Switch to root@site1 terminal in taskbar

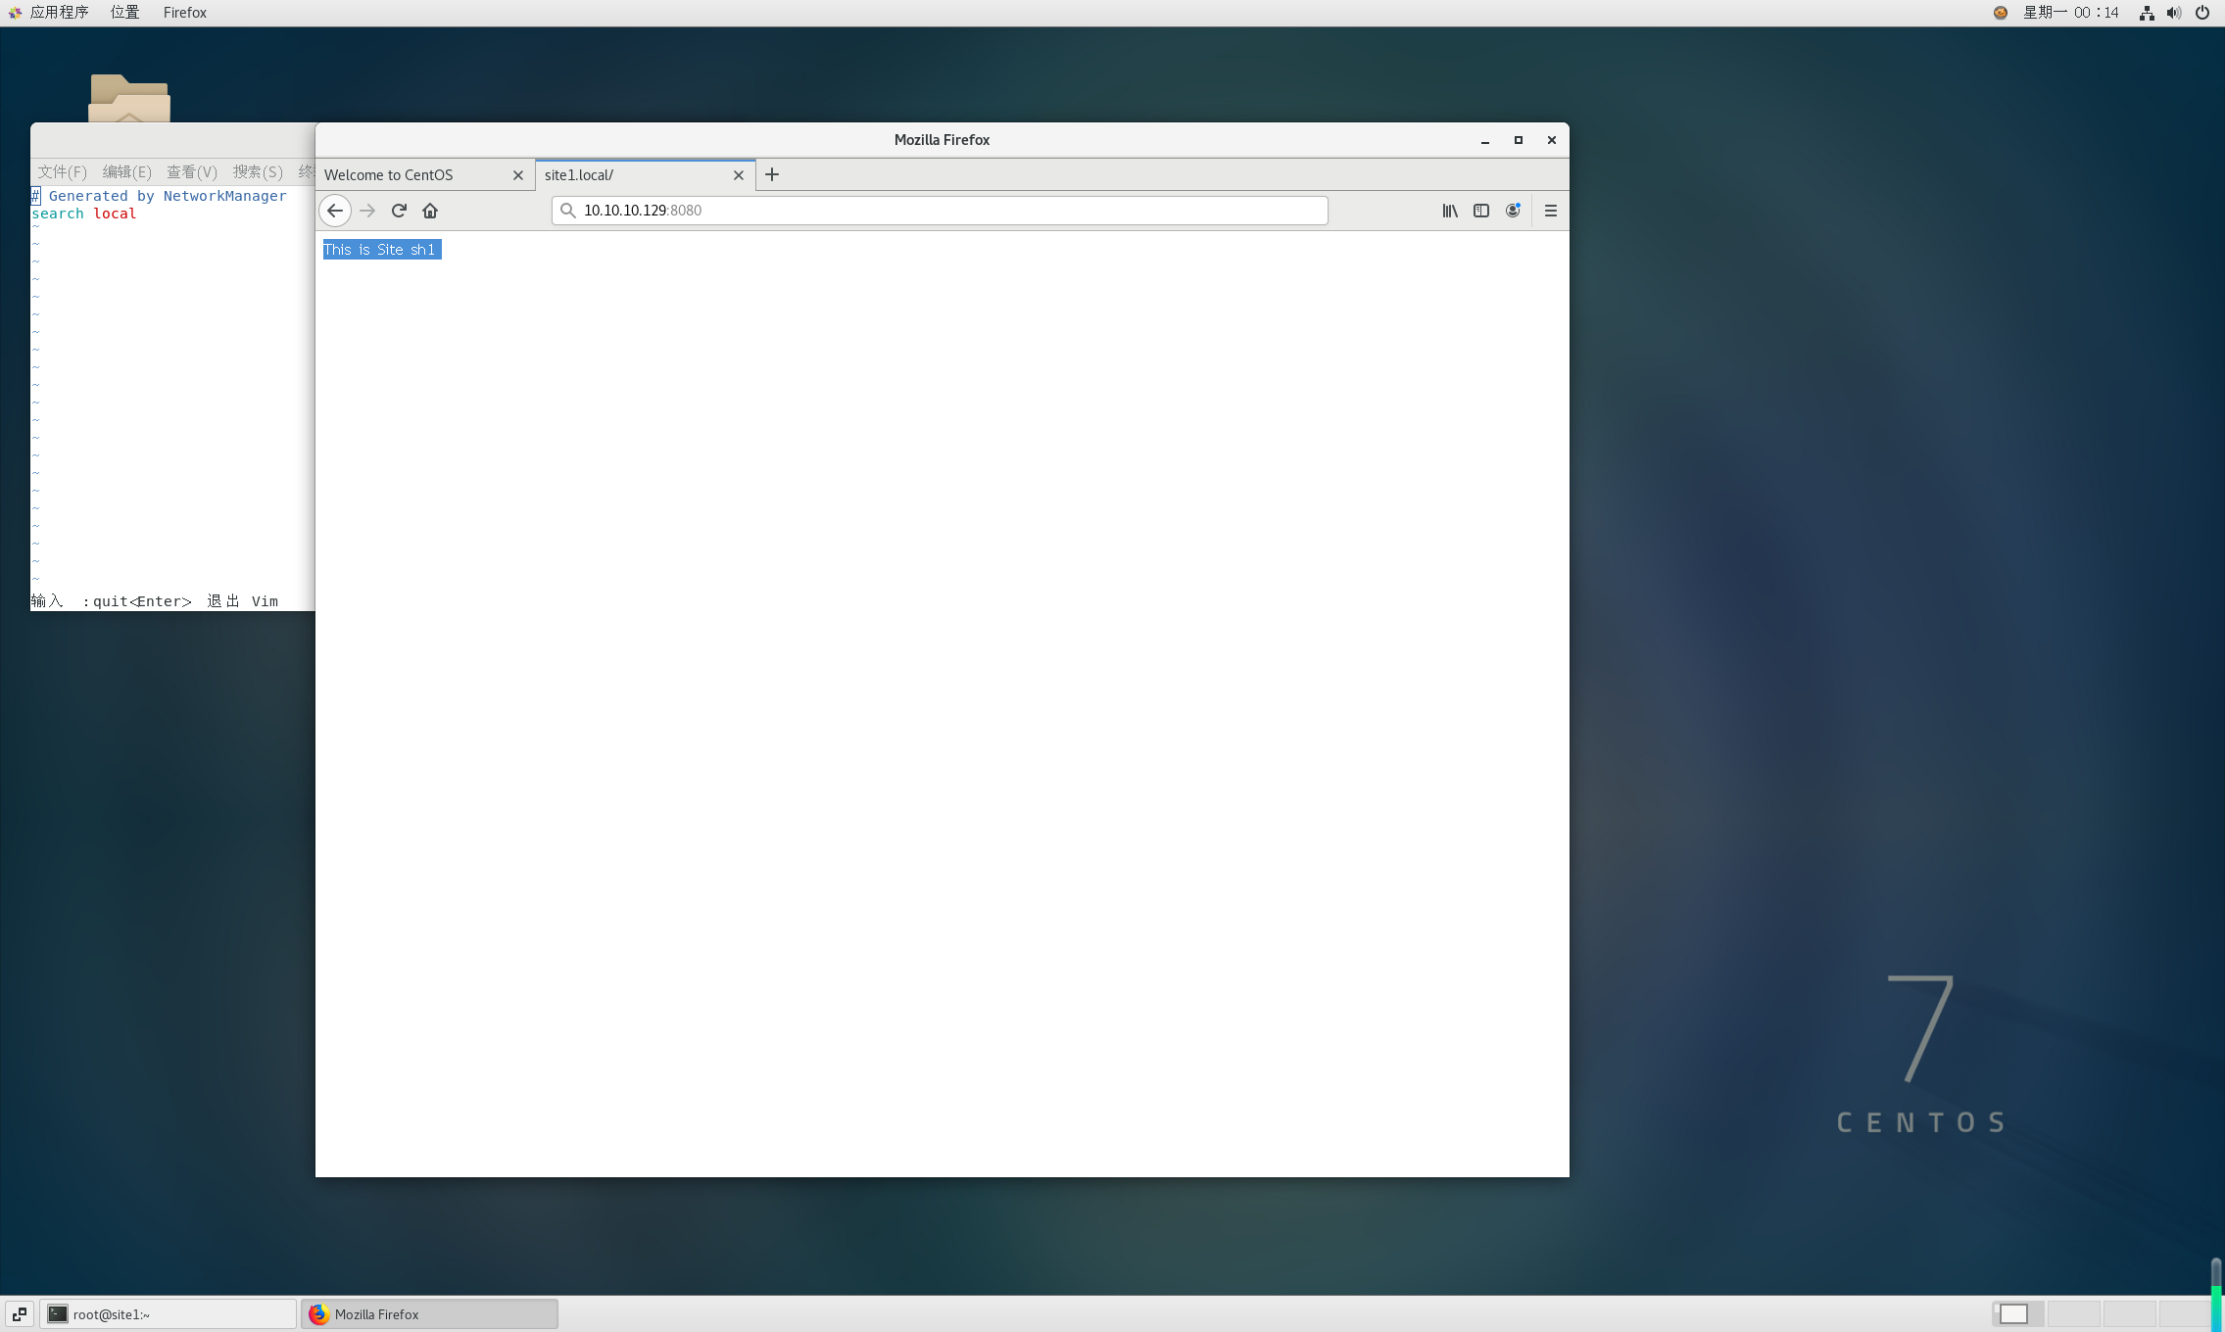(x=167, y=1314)
